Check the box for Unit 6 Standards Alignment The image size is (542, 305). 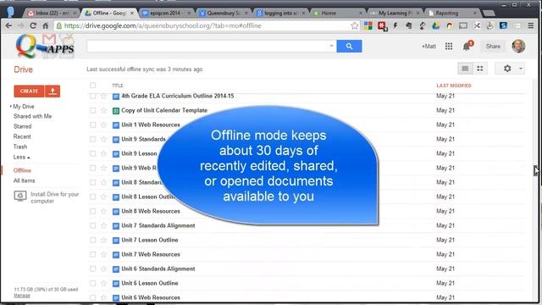pos(92,269)
